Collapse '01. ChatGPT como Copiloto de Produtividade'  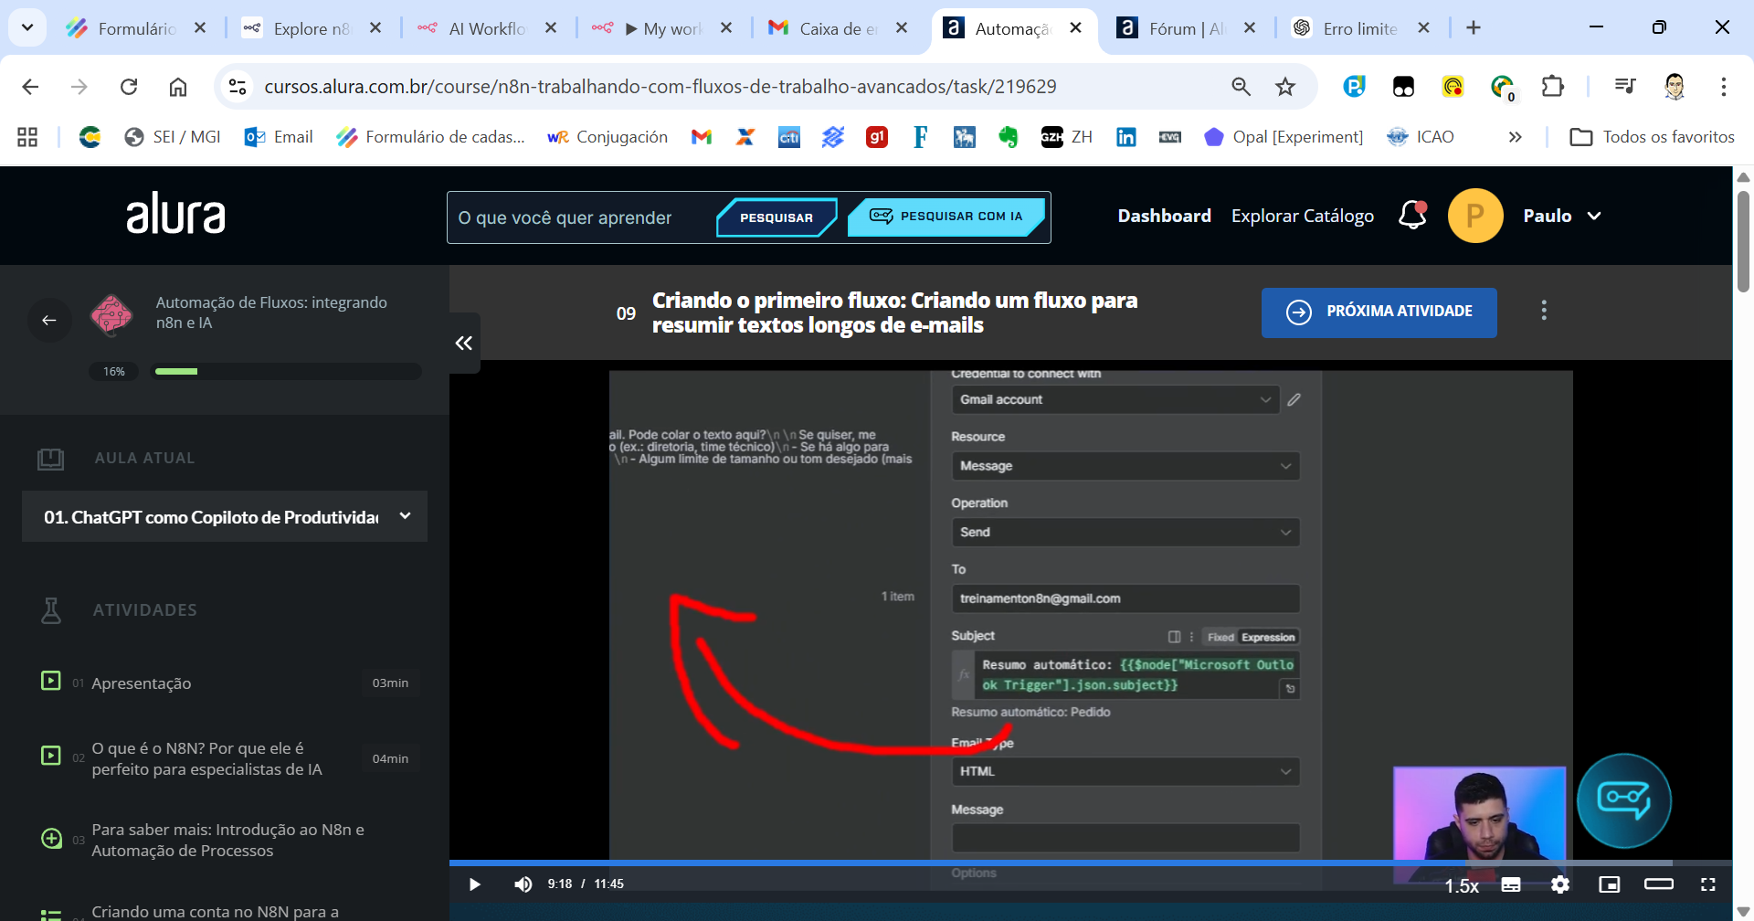405,516
